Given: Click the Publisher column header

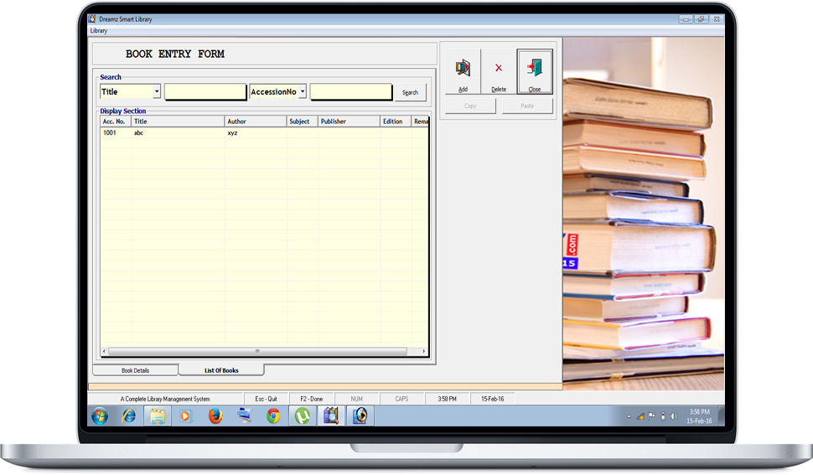Looking at the screenshot, I should [x=349, y=121].
